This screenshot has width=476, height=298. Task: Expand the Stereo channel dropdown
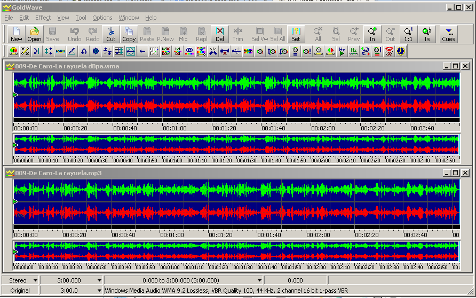(35, 280)
